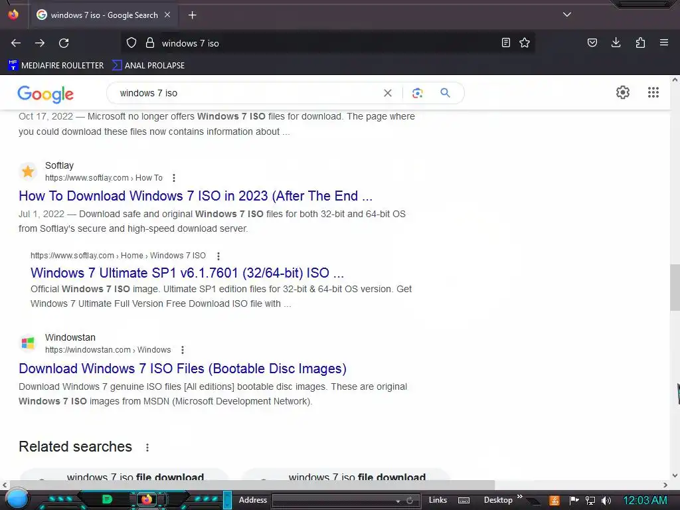Viewport: 680px width, 510px height.
Task: Open the network tray icon
Action: point(590,501)
